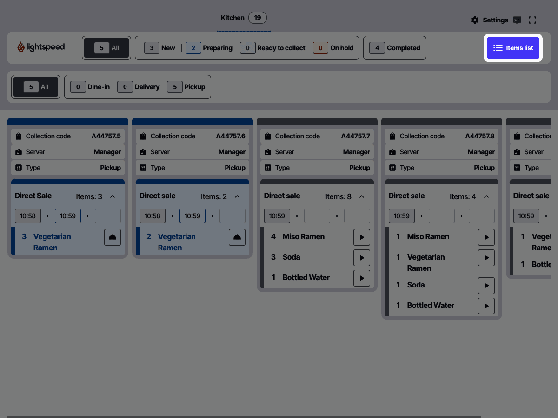Show Completed orders

point(395,48)
